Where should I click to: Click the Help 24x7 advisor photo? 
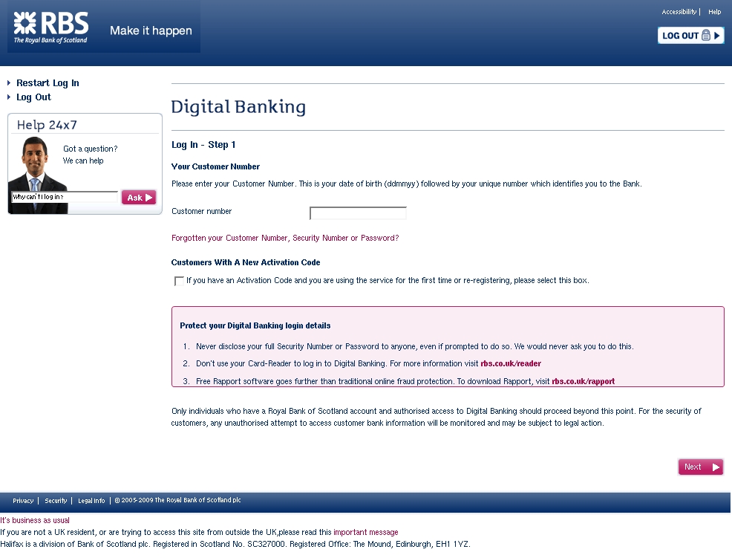33,165
